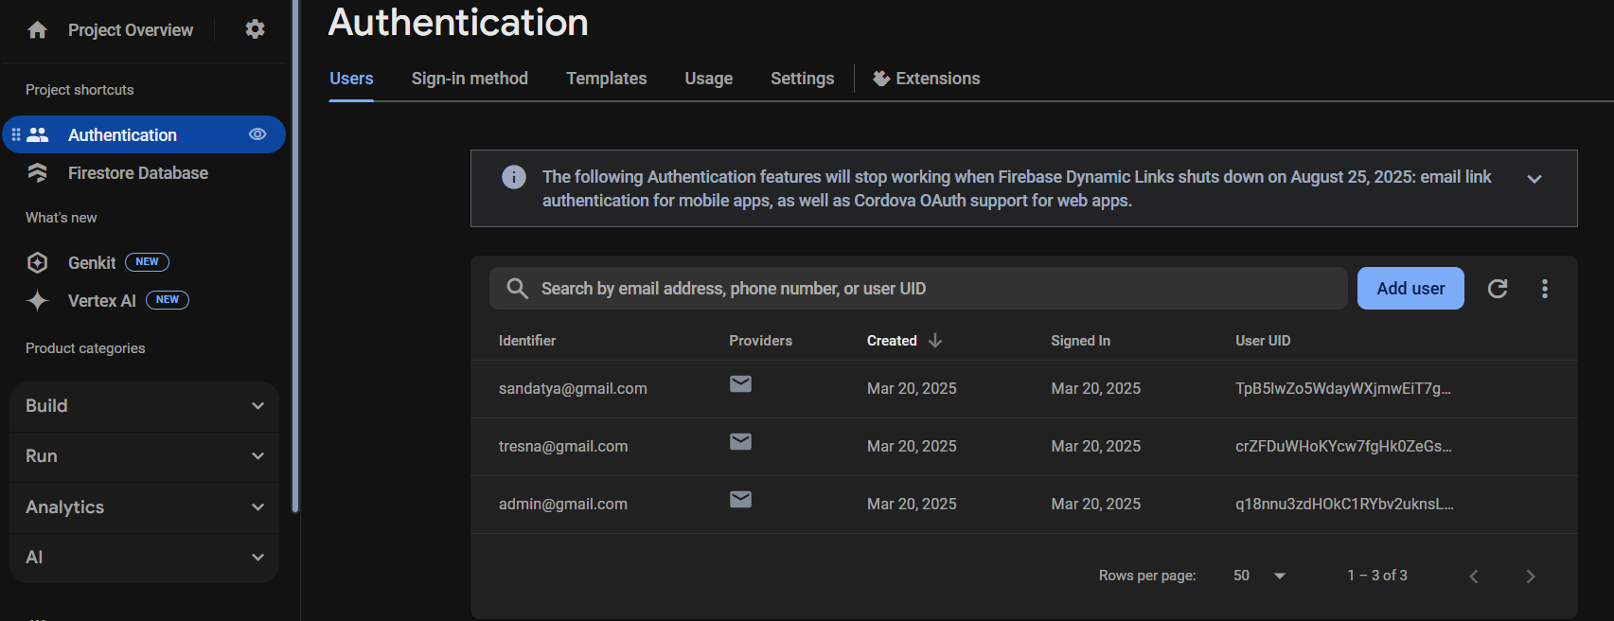The image size is (1614, 621).
Task: Click the email provider icon for admin@gmail.com
Action: click(x=741, y=499)
